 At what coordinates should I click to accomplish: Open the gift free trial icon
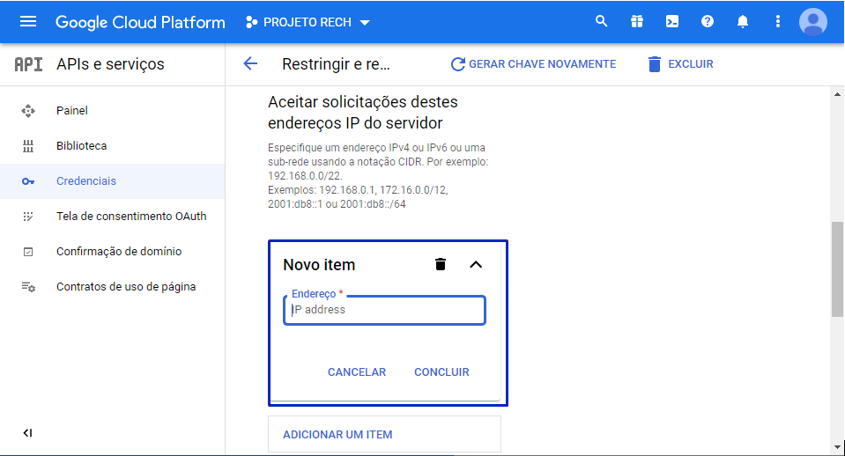637,22
